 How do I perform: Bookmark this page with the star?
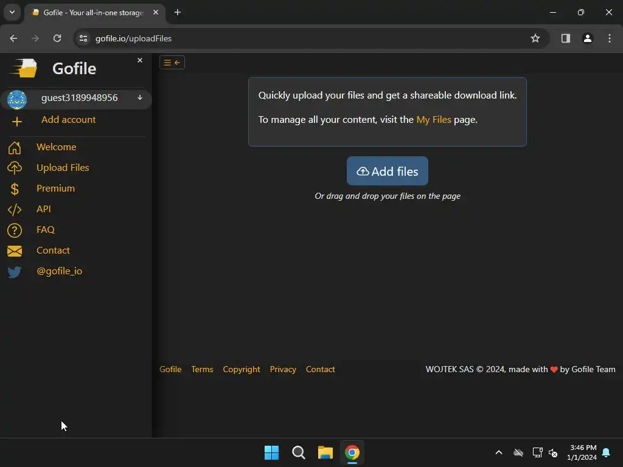[x=535, y=38]
